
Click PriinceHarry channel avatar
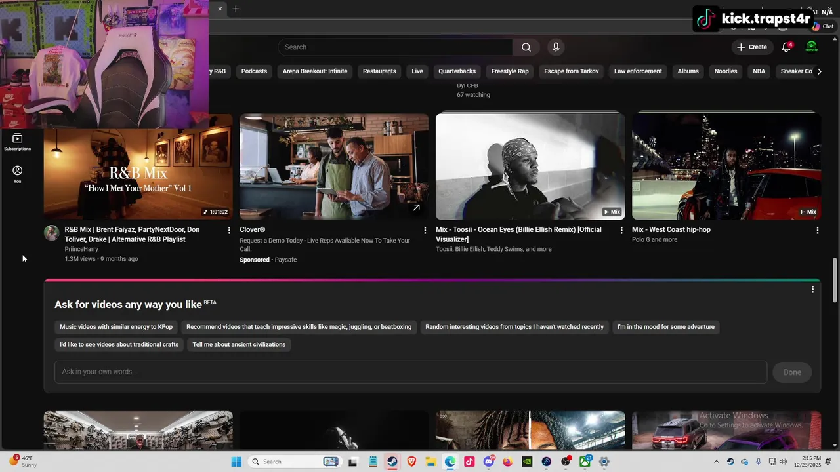click(x=52, y=233)
